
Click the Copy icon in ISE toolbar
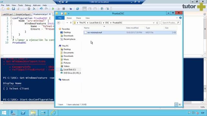point(24,9)
